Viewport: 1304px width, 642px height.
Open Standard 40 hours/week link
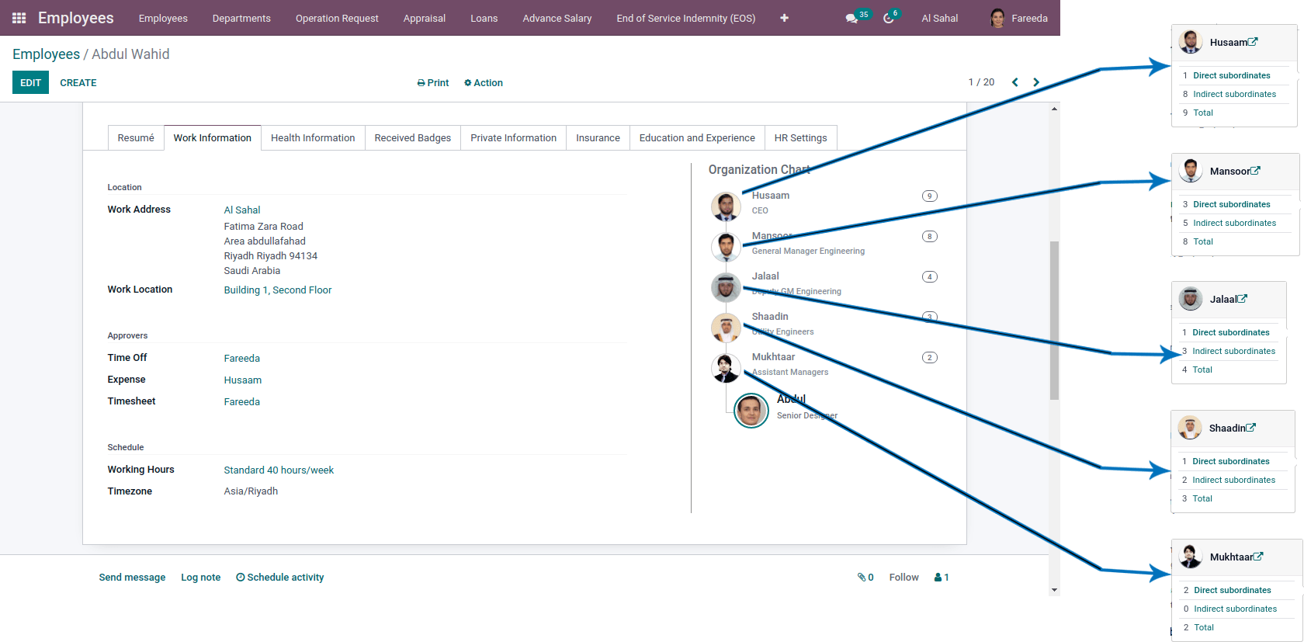coord(279,470)
